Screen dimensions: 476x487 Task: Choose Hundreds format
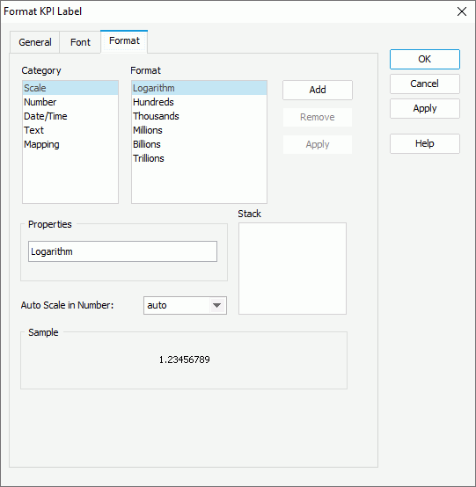pyautogui.click(x=199, y=102)
